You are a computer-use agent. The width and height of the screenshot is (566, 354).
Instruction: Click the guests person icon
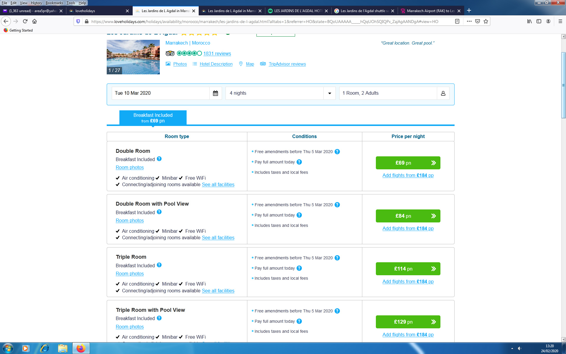tap(443, 93)
